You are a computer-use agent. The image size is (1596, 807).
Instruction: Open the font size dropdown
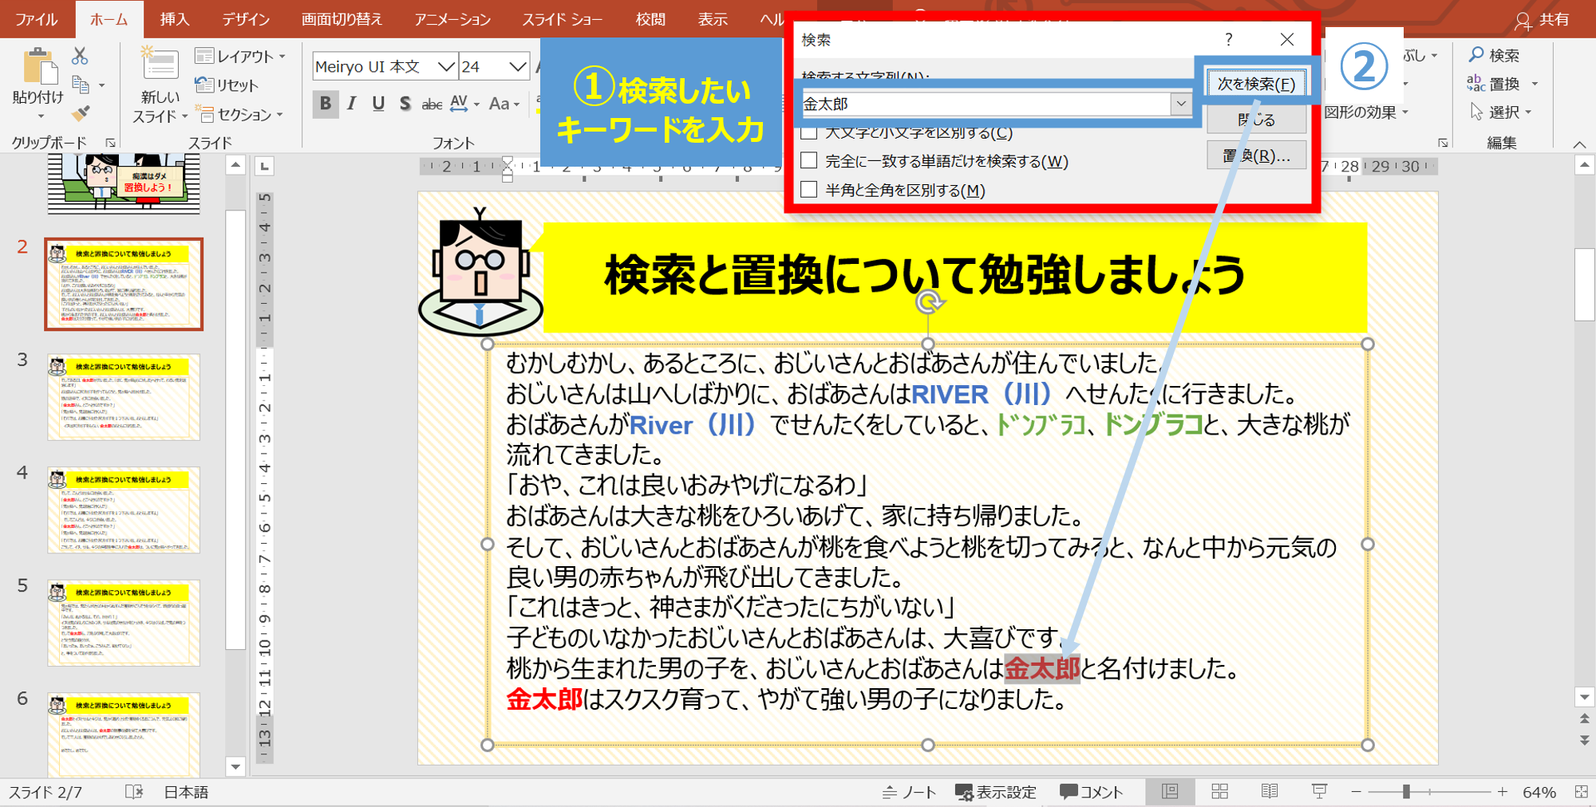[x=517, y=66]
